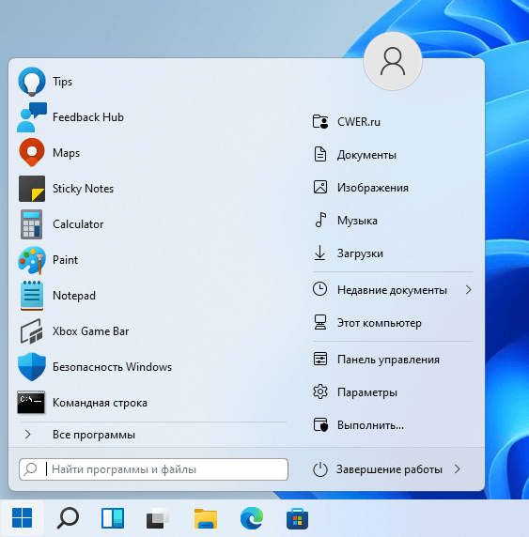
Task: Open the Maps app
Action: [x=151, y=153]
